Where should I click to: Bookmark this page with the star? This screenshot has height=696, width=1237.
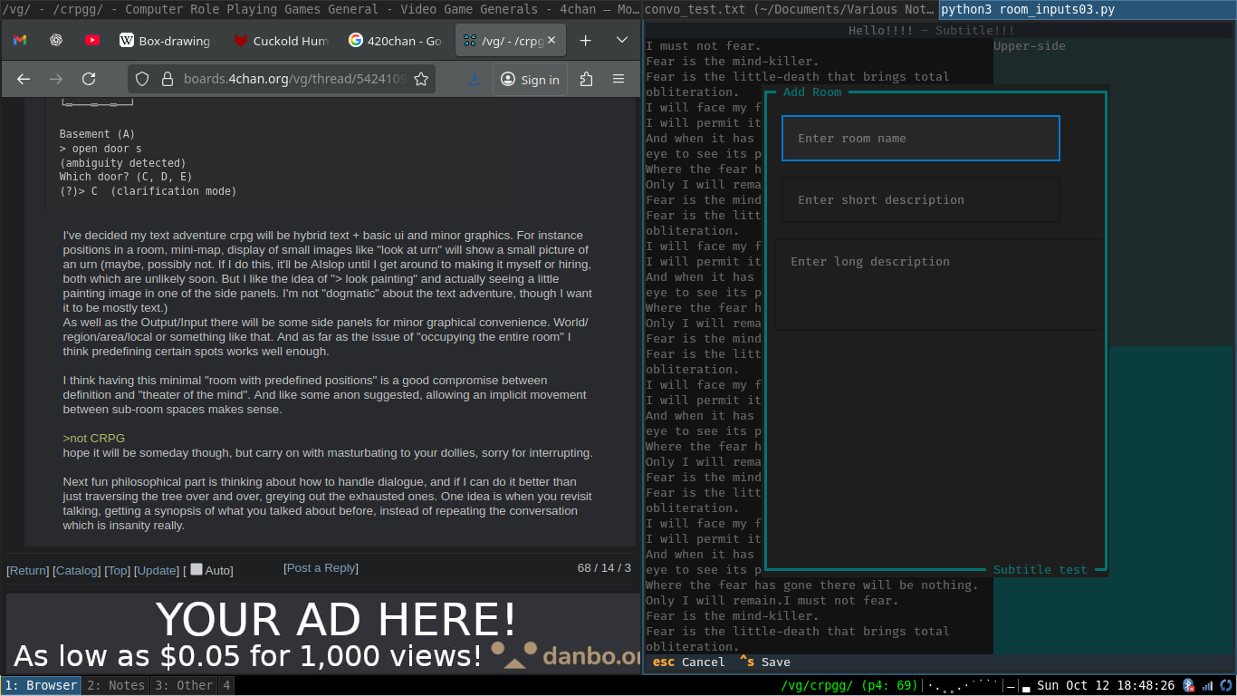click(x=421, y=79)
